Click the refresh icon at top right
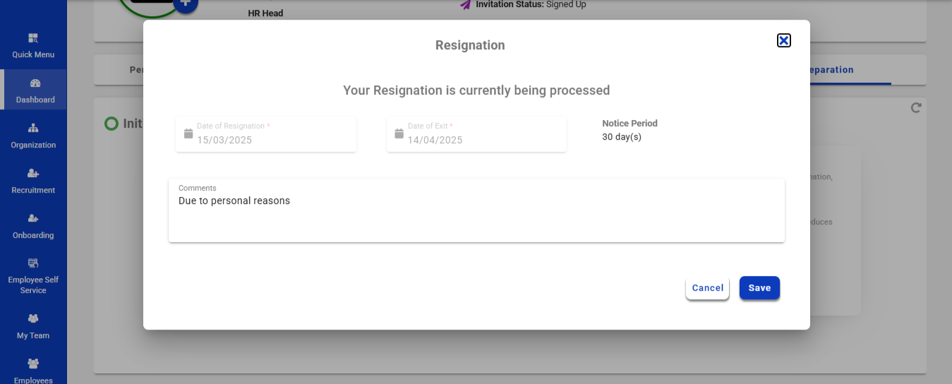952x384 pixels. [x=916, y=108]
